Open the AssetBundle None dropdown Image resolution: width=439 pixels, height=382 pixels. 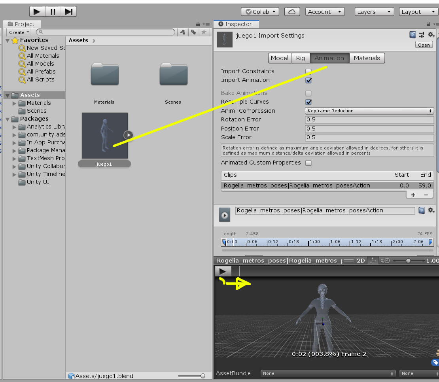coord(328,374)
